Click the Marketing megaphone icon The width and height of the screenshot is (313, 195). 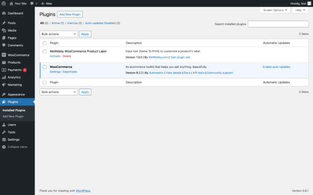[4, 84]
